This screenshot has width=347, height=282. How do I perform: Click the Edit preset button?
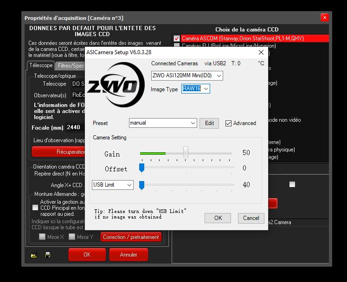pyautogui.click(x=209, y=123)
